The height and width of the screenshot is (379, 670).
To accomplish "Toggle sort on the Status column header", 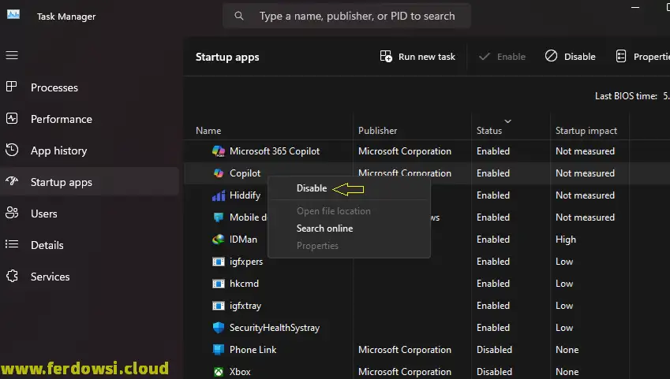I will [489, 131].
